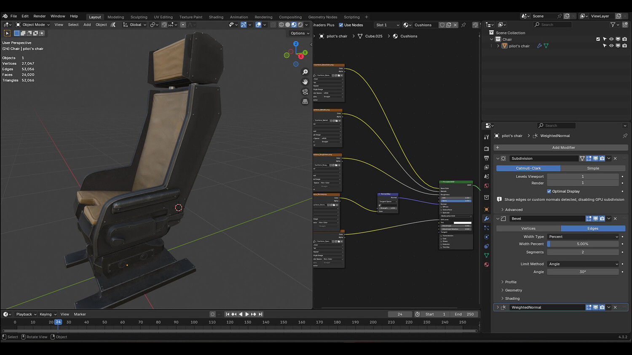The image size is (632, 355).
Task: Click the pan hand icon in viewport
Action: (305, 82)
